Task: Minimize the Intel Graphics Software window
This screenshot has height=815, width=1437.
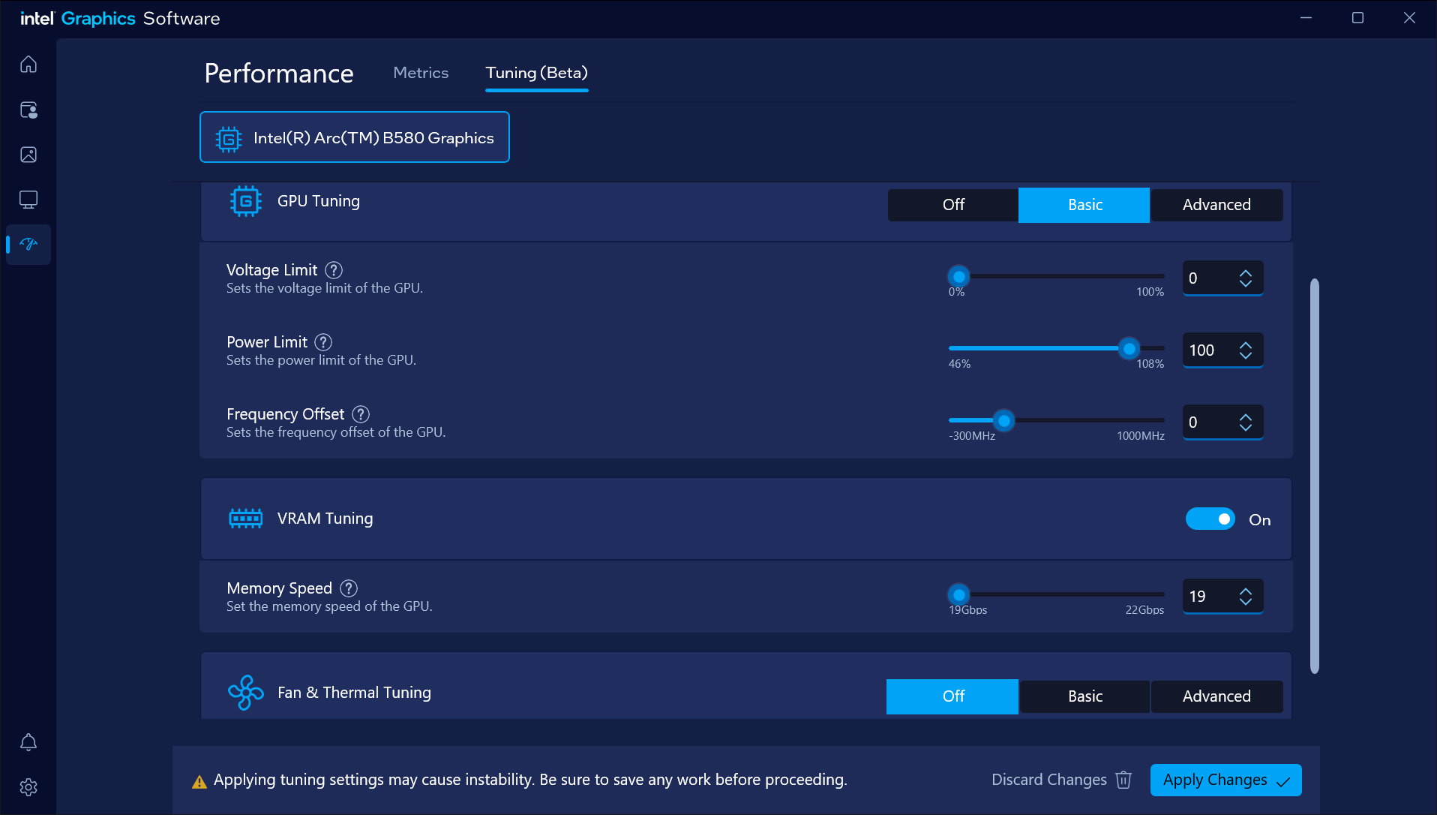Action: tap(1306, 18)
